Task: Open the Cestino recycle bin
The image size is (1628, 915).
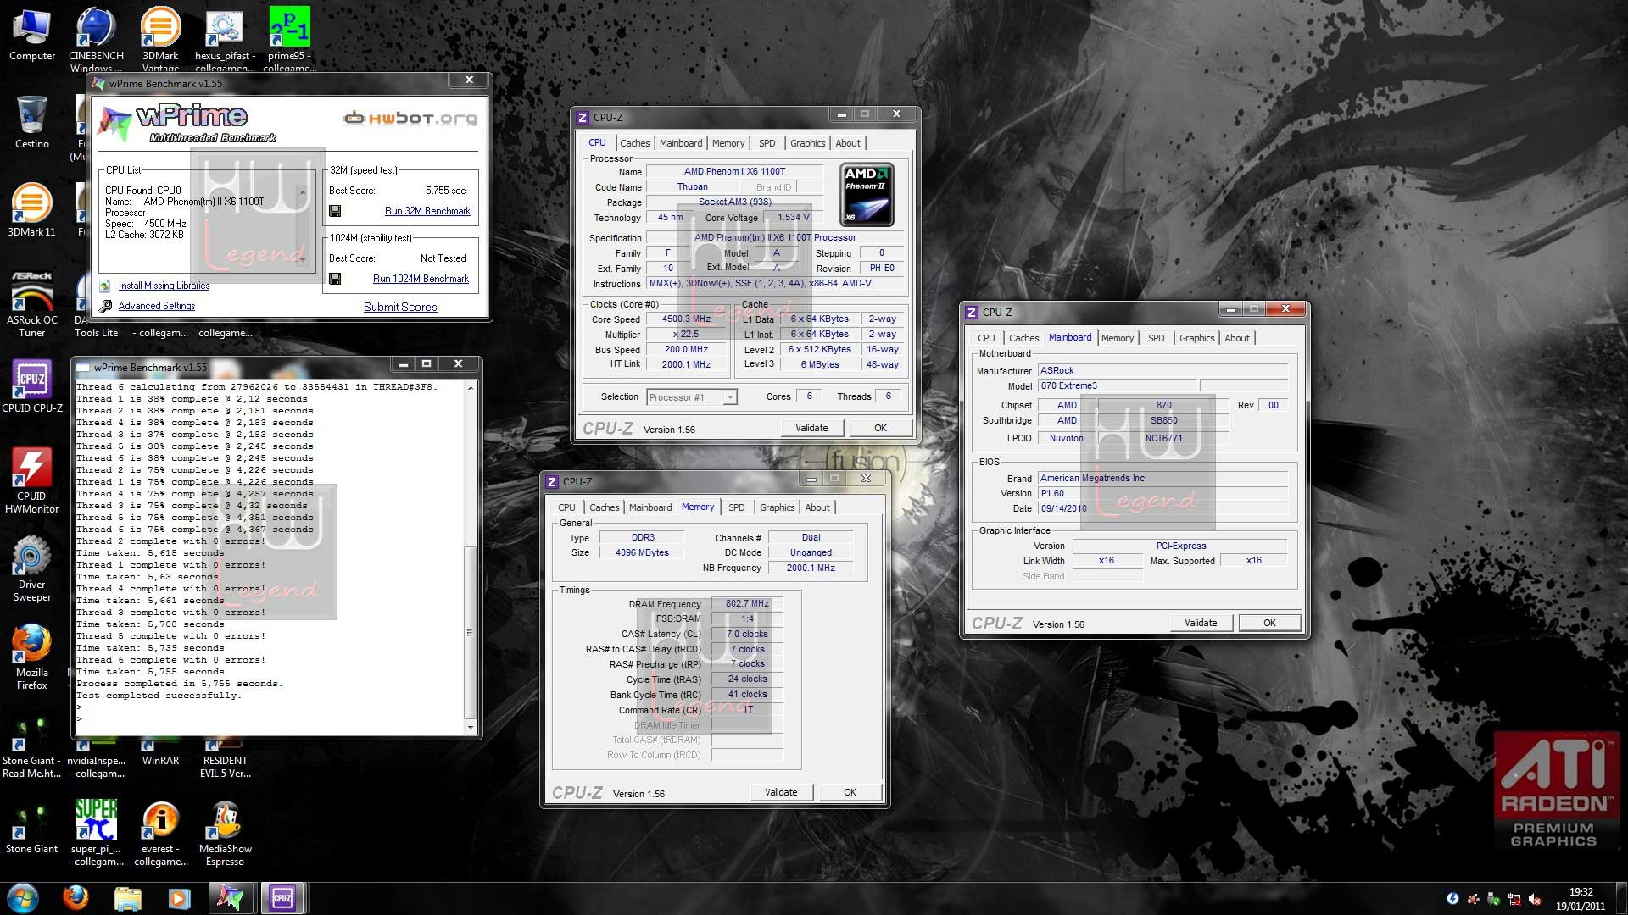Action: (31, 122)
